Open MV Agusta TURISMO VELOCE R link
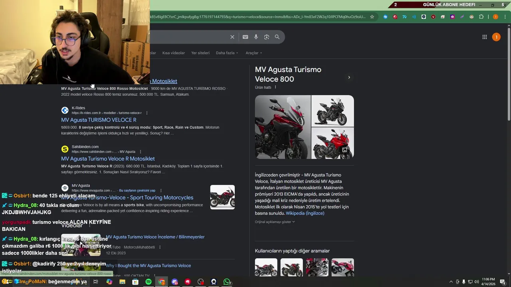Screen dimensions: 511x287 (99, 120)
